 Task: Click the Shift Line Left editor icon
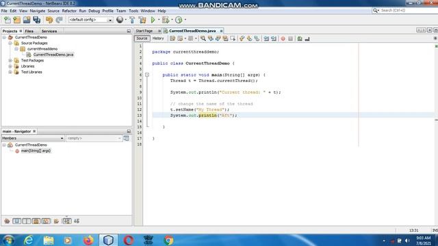(x=266, y=38)
